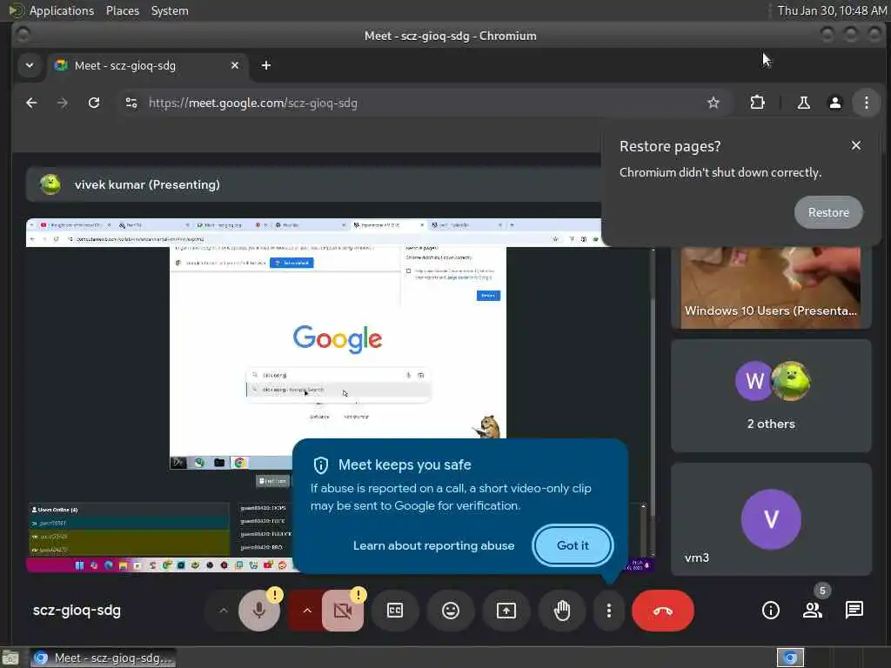Expand video settings chevron beside camera
The height and width of the screenshot is (668, 891).
[307, 611]
